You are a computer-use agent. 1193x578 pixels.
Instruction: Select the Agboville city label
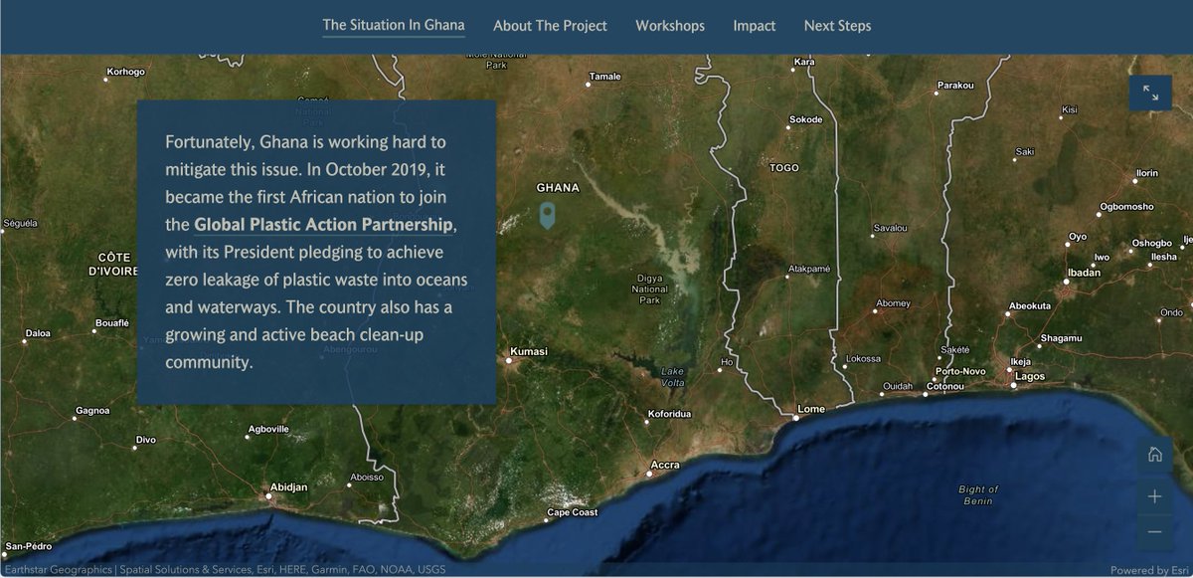coord(268,430)
